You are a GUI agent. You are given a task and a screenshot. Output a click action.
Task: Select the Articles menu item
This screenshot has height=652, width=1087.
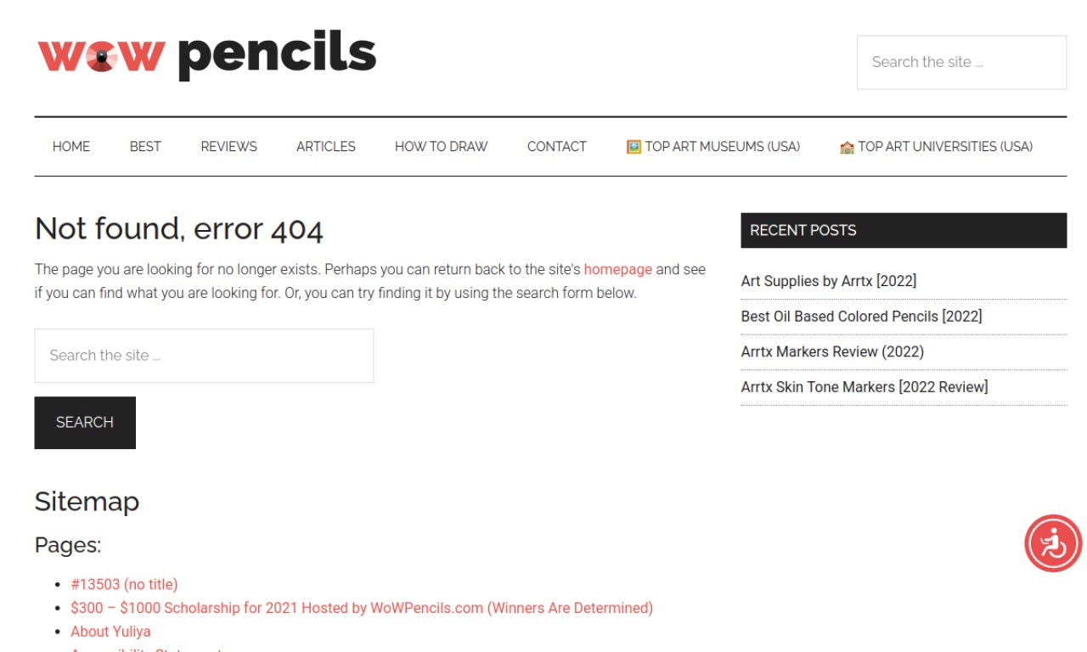(326, 146)
